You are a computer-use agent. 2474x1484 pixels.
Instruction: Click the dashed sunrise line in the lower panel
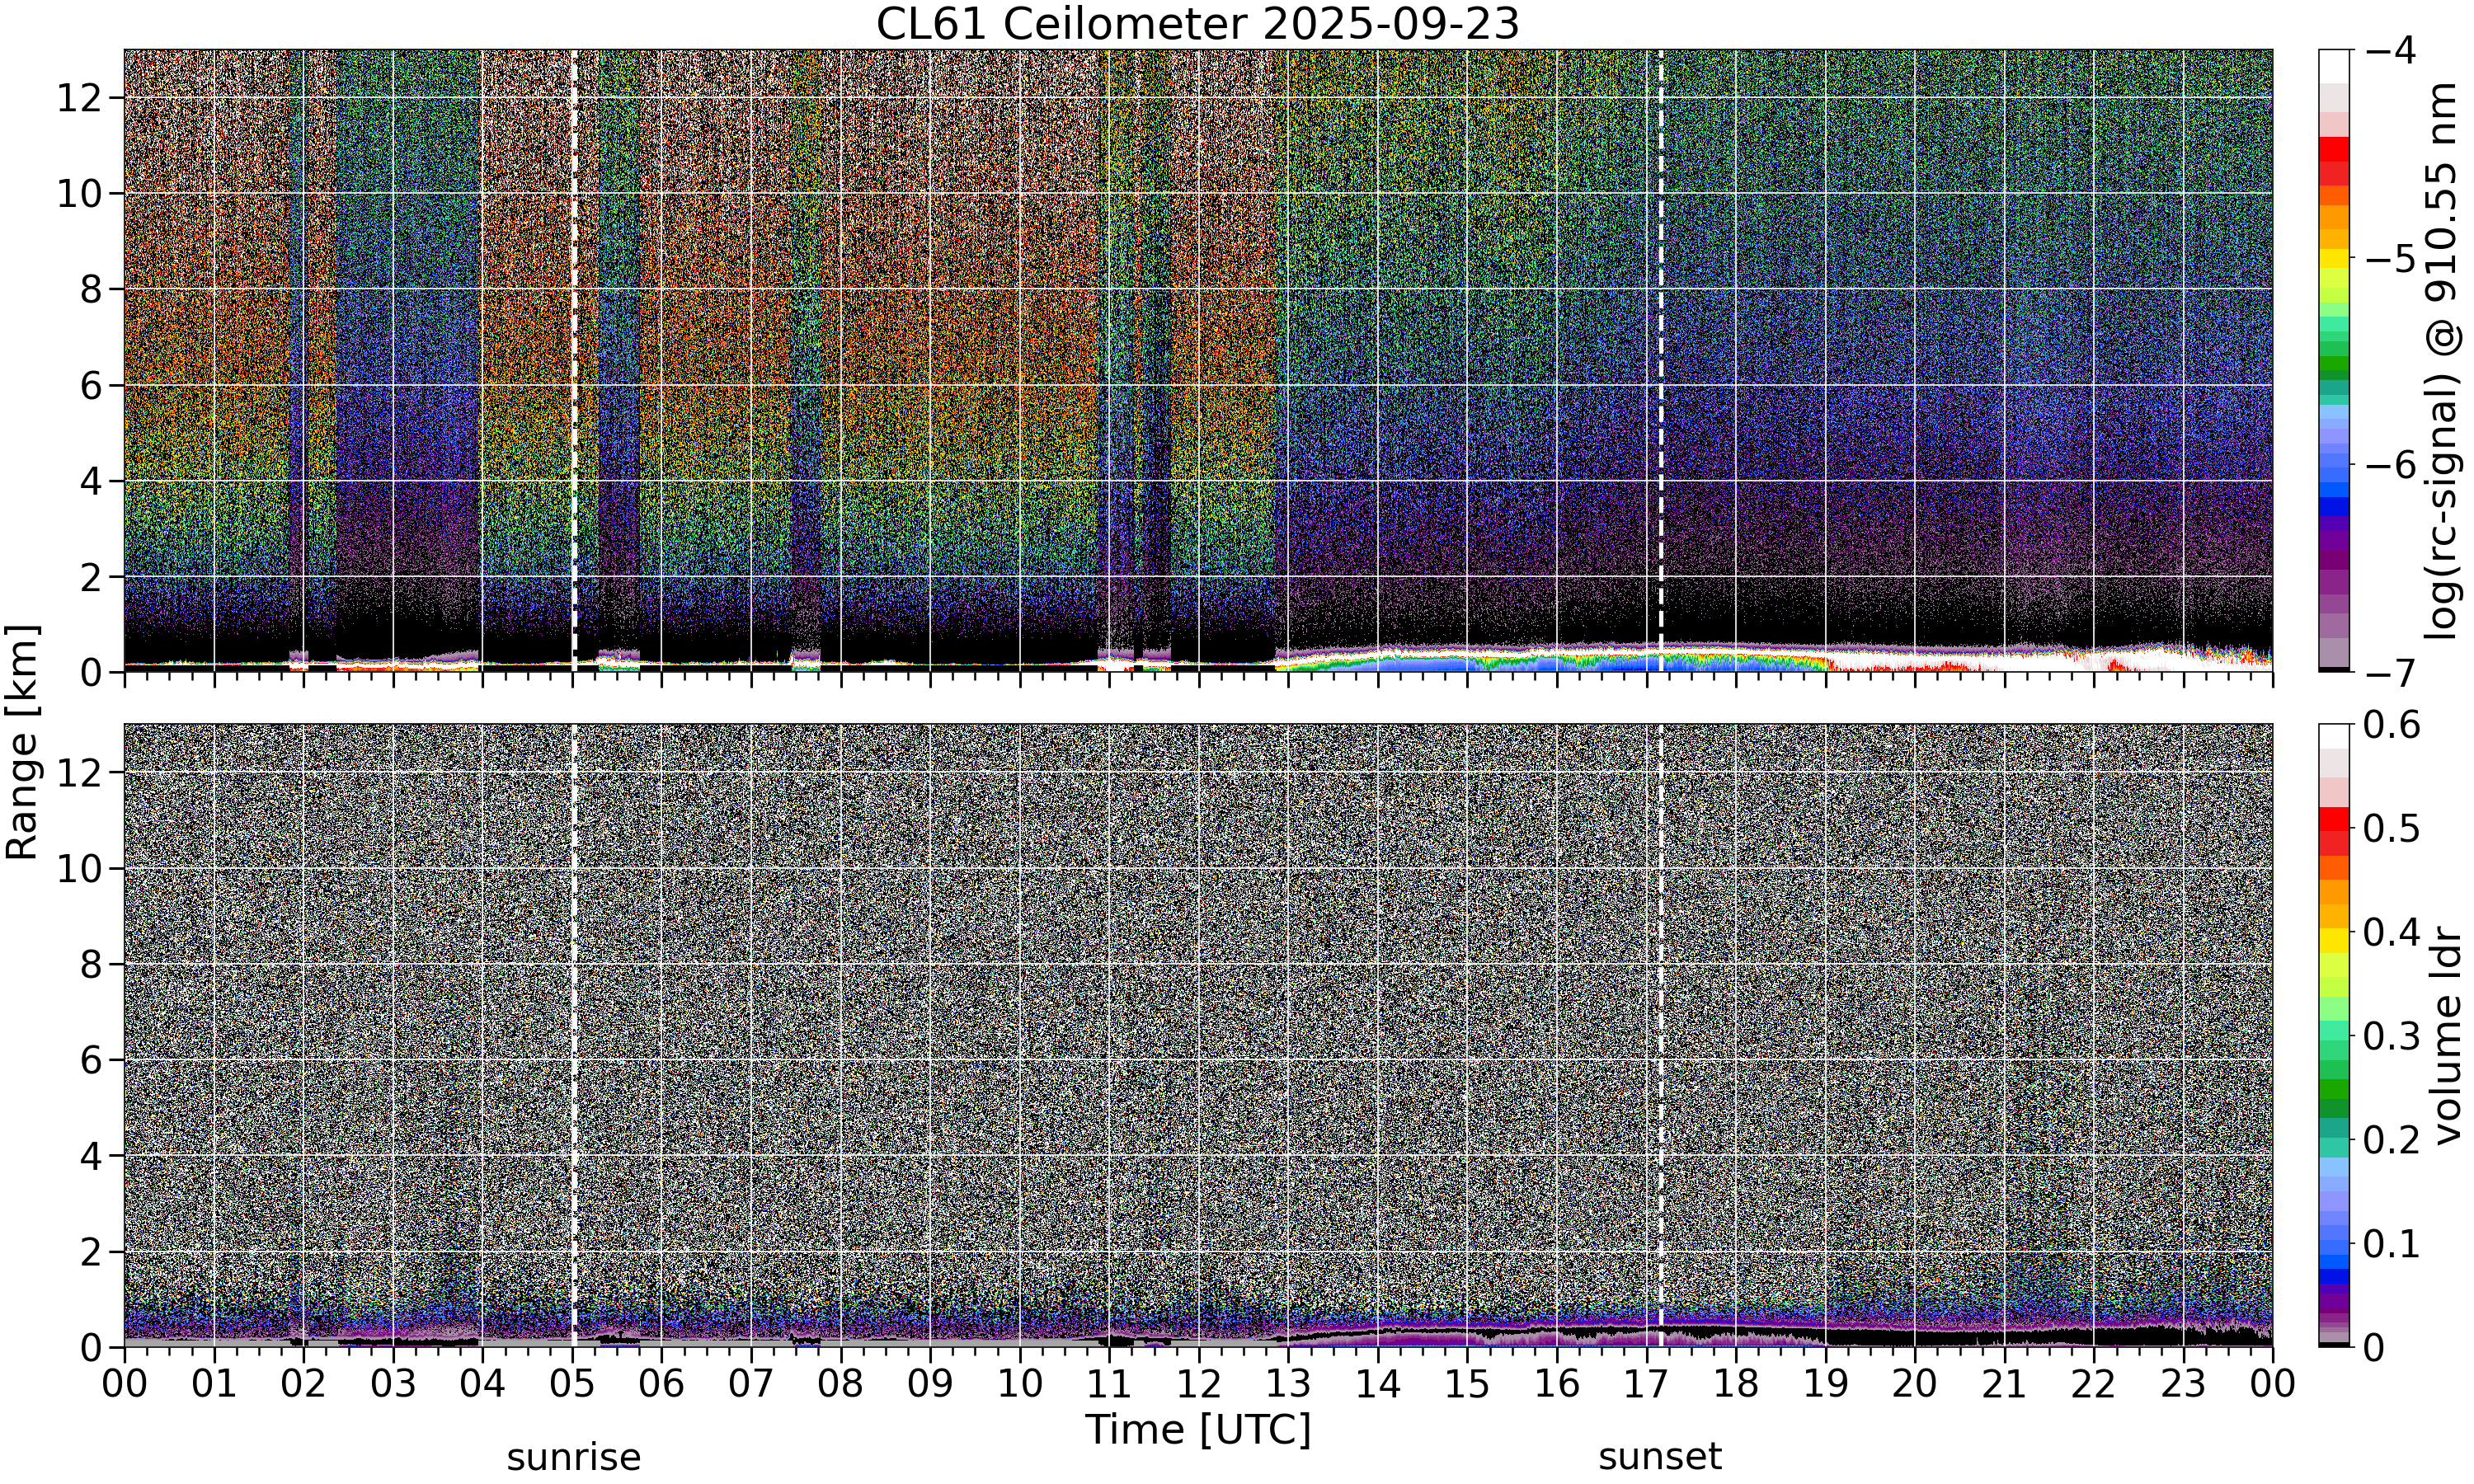point(574,1035)
